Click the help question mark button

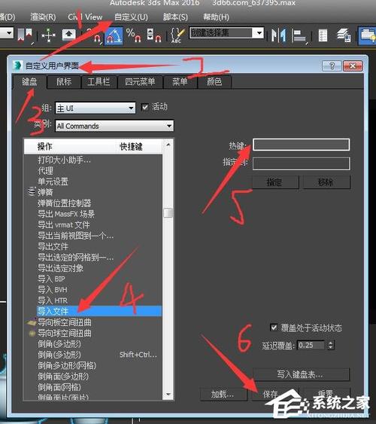(x=332, y=66)
